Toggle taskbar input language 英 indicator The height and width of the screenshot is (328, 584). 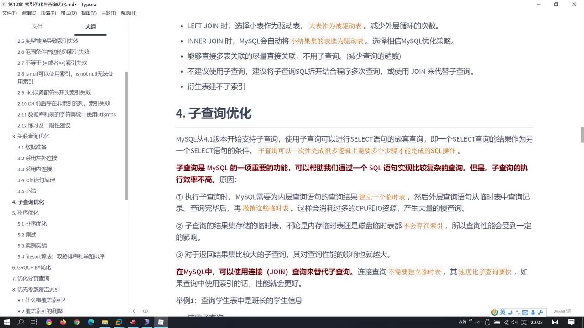pos(524,322)
